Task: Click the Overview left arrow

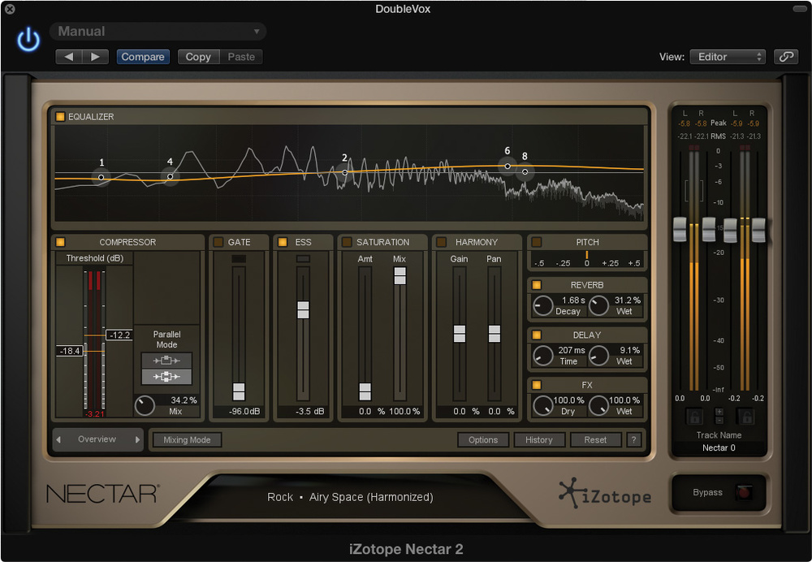Action: [x=58, y=439]
